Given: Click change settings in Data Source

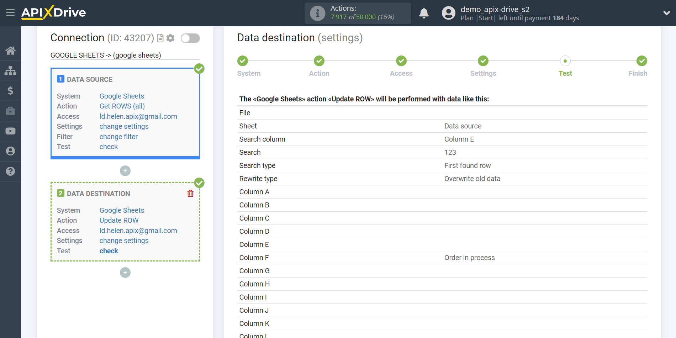Looking at the screenshot, I should 124,126.
